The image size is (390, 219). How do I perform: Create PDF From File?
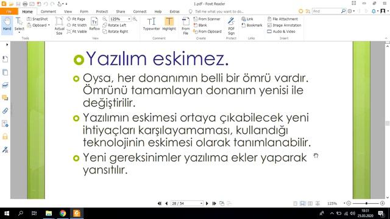pos(185,26)
